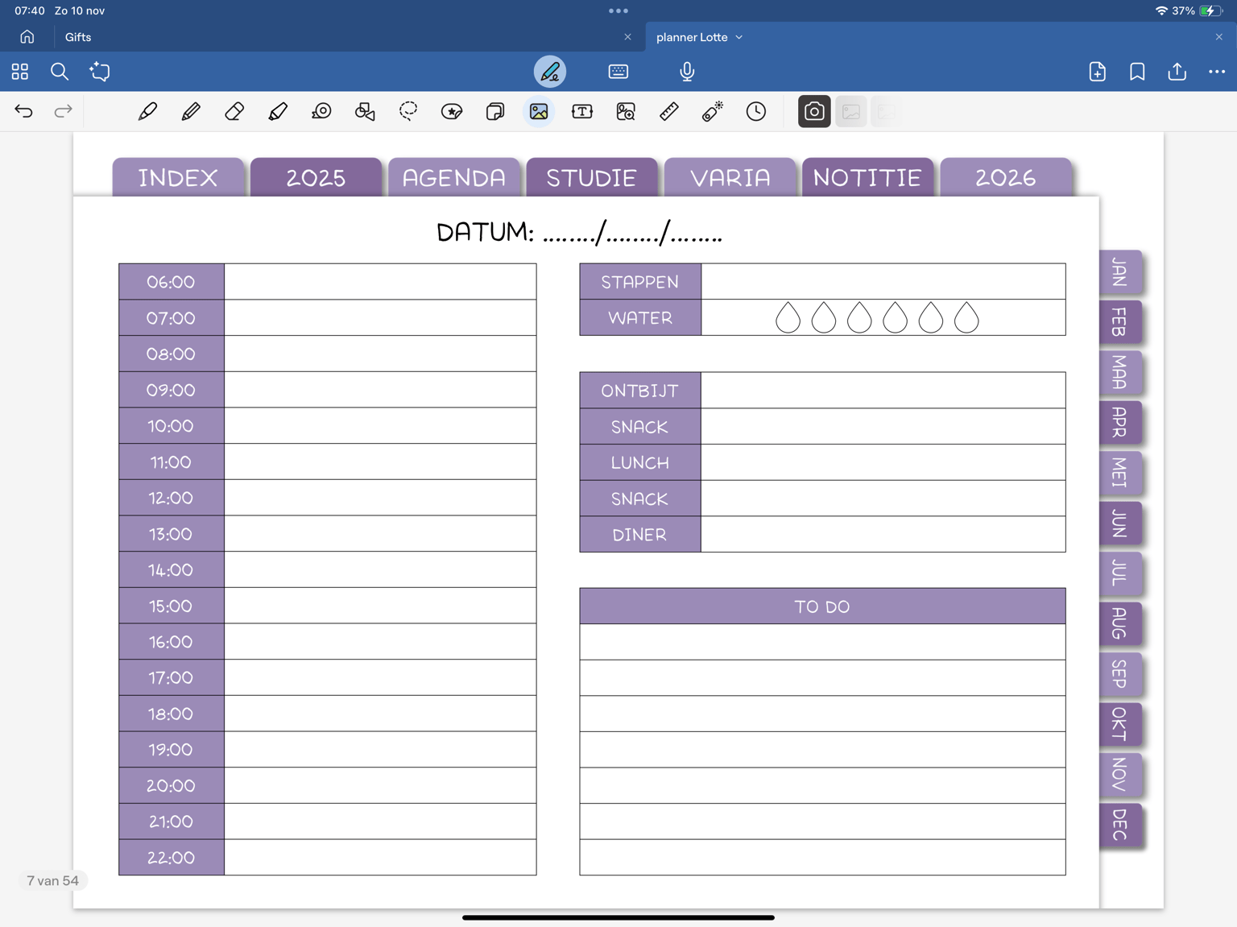This screenshot has height=927, width=1237.
Task: Take a photo with the camera button
Action: click(x=814, y=111)
